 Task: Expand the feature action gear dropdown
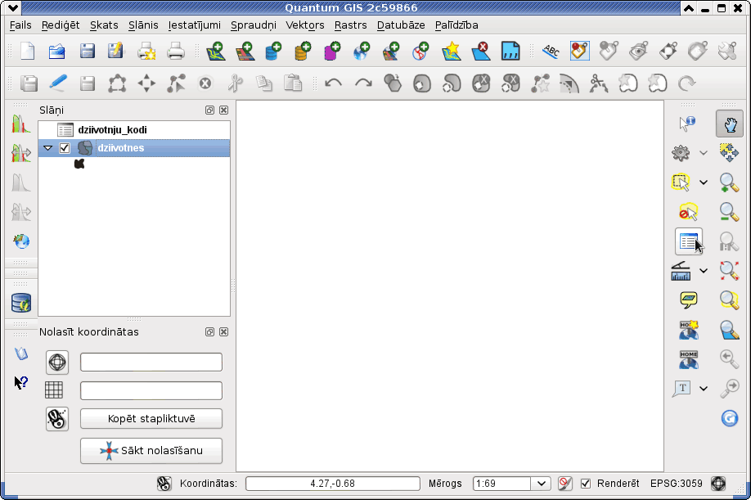[703, 153]
